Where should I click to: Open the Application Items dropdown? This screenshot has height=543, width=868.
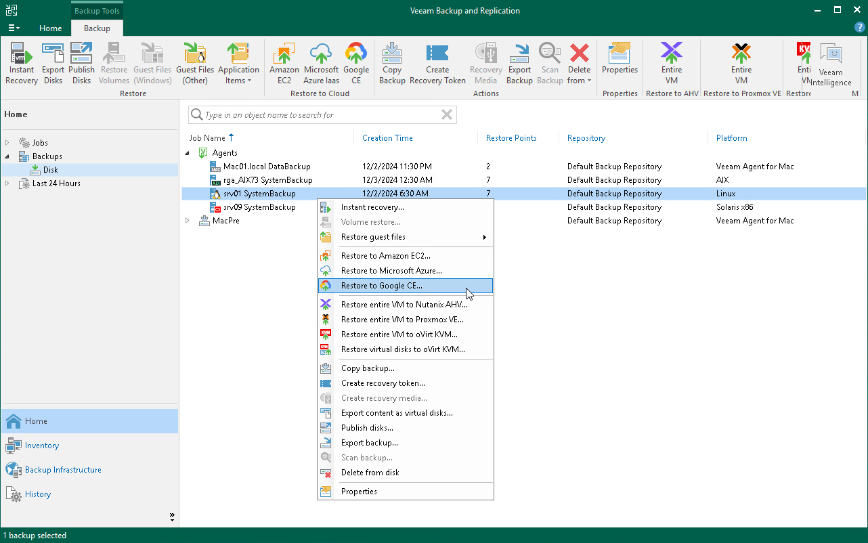[x=238, y=64]
